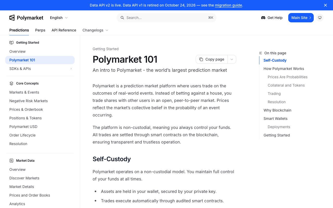This screenshot has height=208, width=333.
Task: Select Polymarket 101 in sidebar
Action: [x=40, y=60]
